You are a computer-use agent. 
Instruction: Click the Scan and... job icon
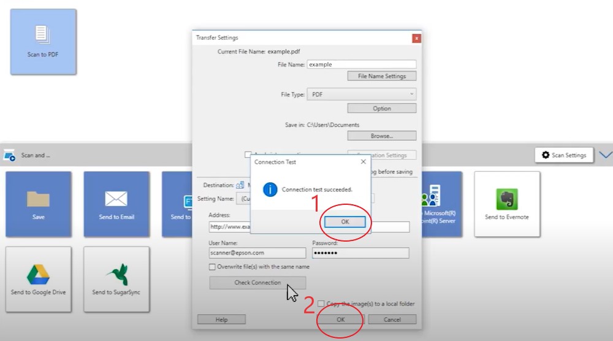coord(10,155)
